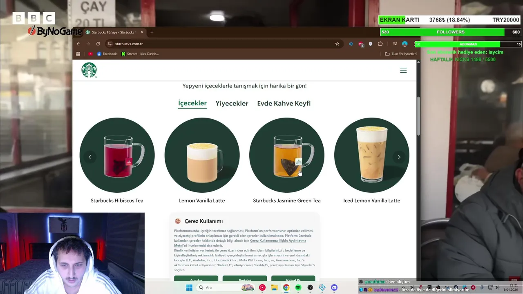Screen dimensions: 523x294
Task: Click the Starbucks logo in the header
Action: tap(89, 70)
